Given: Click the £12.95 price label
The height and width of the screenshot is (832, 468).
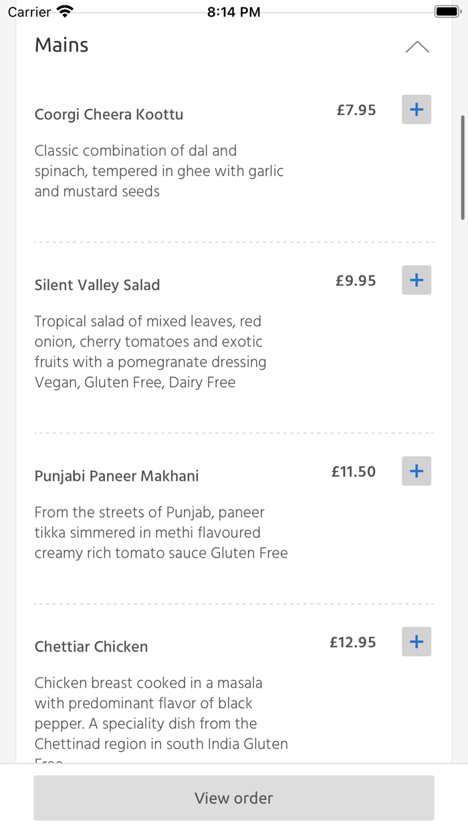Looking at the screenshot, I should coord(353,642).
